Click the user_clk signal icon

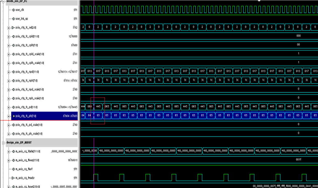point(13,10)
